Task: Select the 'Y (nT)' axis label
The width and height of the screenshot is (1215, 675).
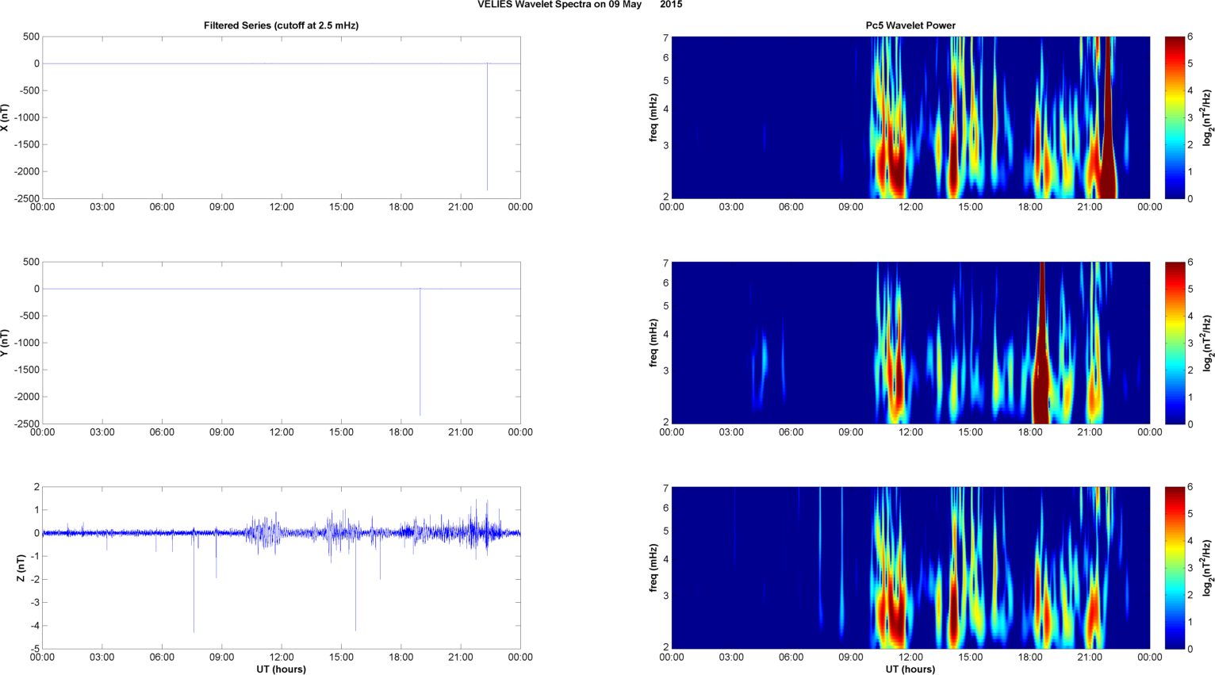Action: click(5, 343)
